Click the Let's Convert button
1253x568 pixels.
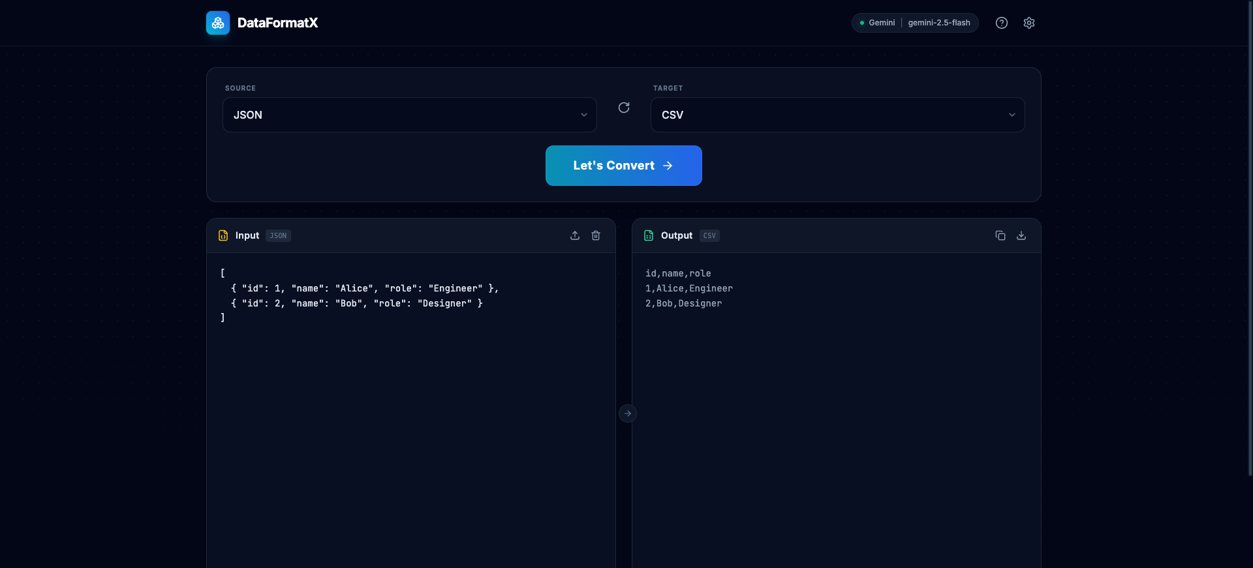click(624, 166)
